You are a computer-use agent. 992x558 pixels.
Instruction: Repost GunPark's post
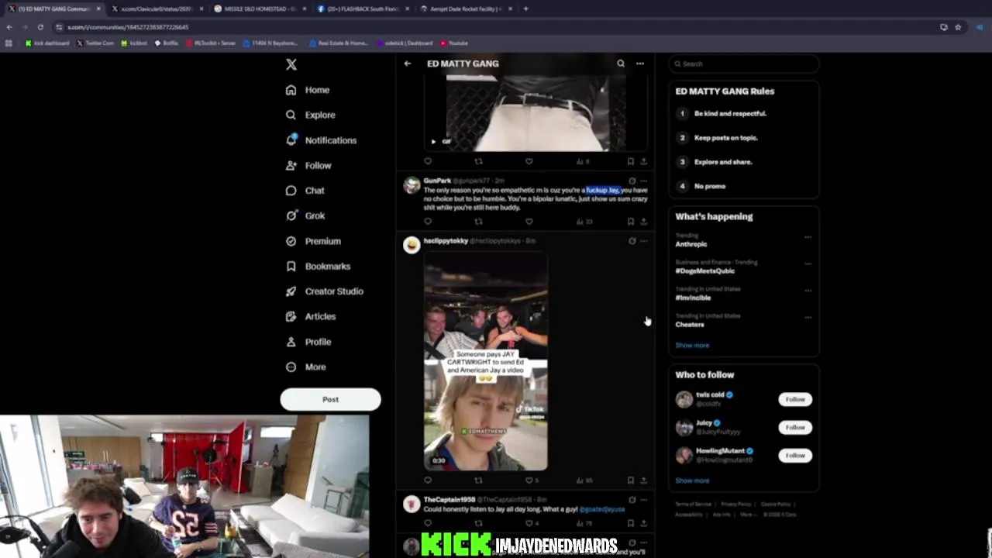tap(478, 222)
